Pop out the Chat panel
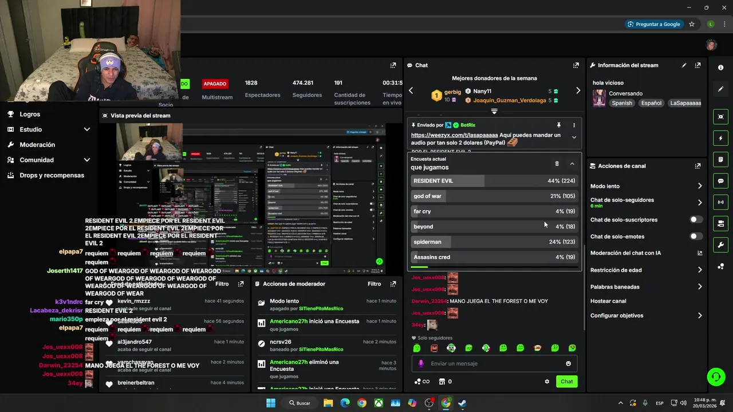This screenshot has height=412, width=733. point(576,65)
